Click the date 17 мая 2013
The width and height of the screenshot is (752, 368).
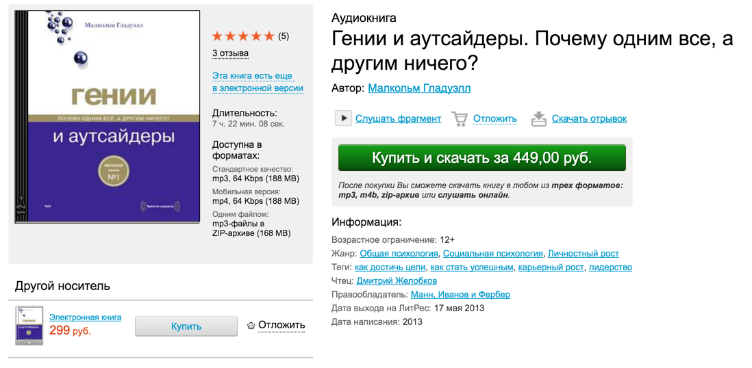(459, 308)
